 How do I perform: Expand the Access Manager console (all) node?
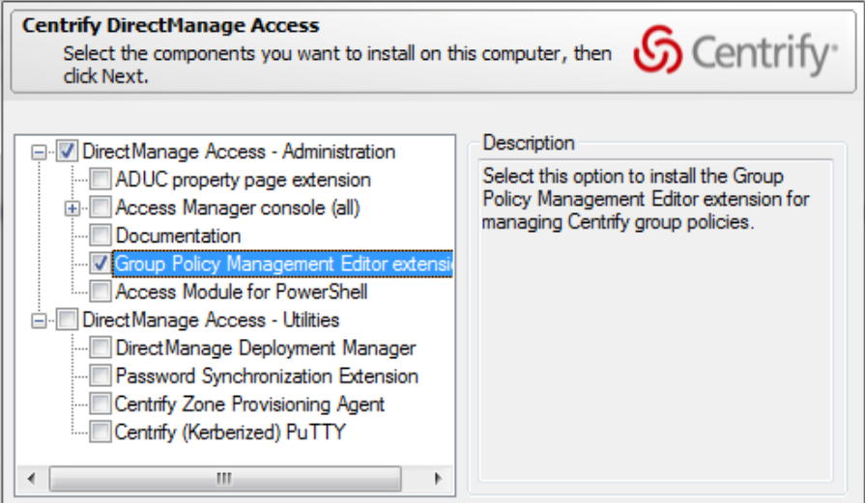tap(72, 208)
